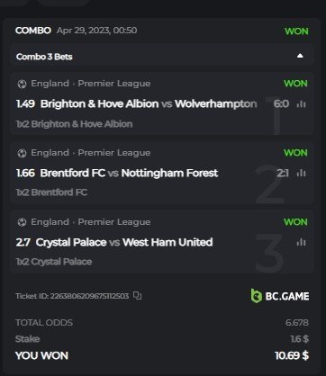
Task: Click the COMBO title at top
Action: pyautogui.click(x=33, y=31)
